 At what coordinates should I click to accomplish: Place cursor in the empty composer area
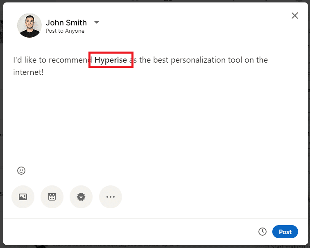point(155,123)
